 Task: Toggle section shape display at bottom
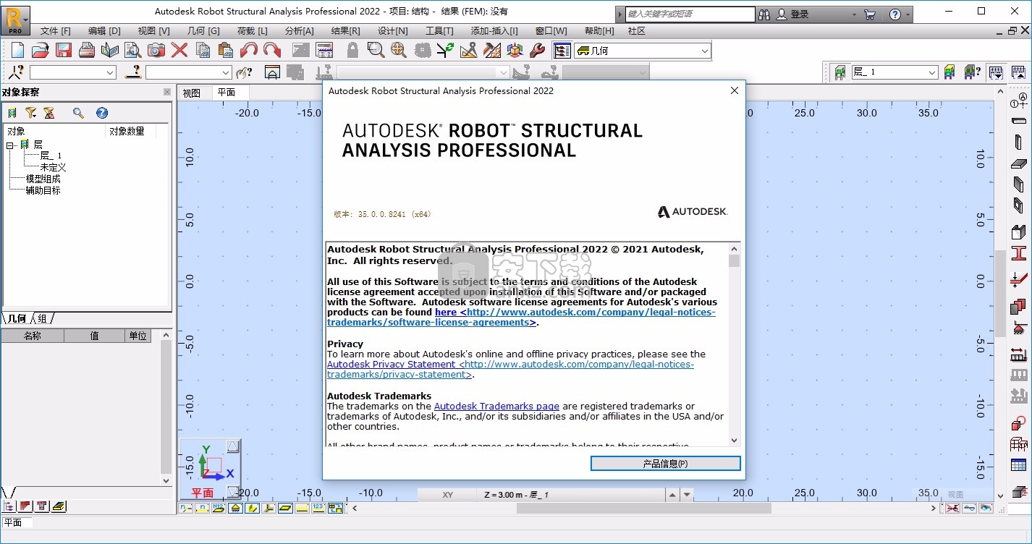252,508
